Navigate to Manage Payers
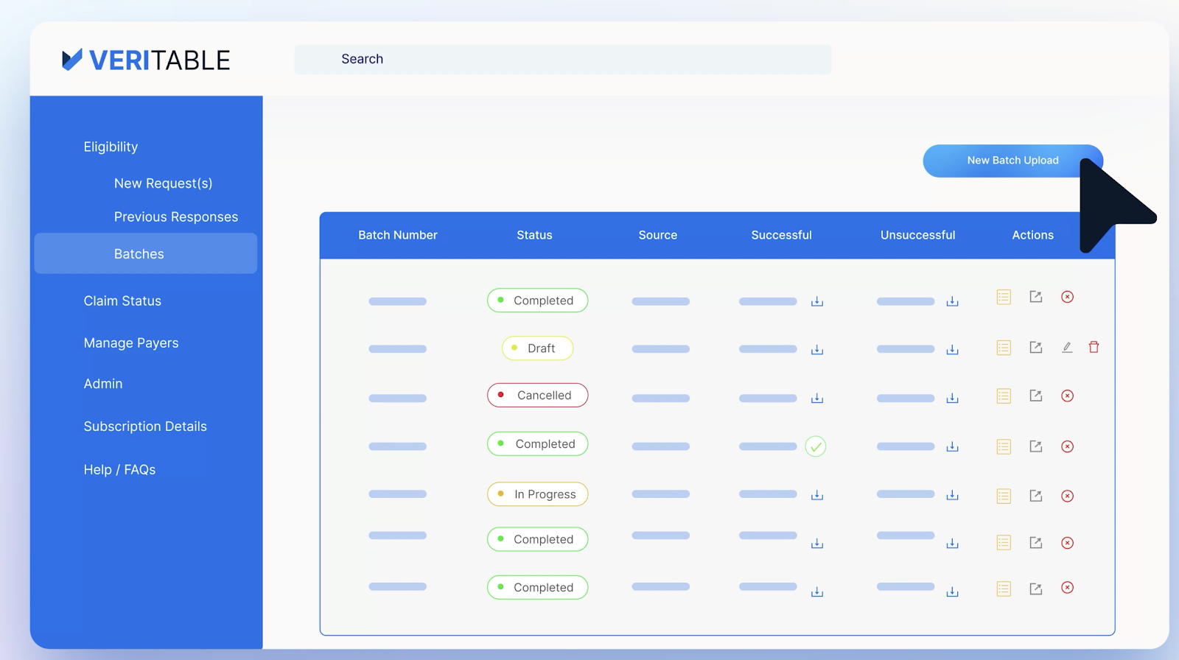 coord(131,343)
